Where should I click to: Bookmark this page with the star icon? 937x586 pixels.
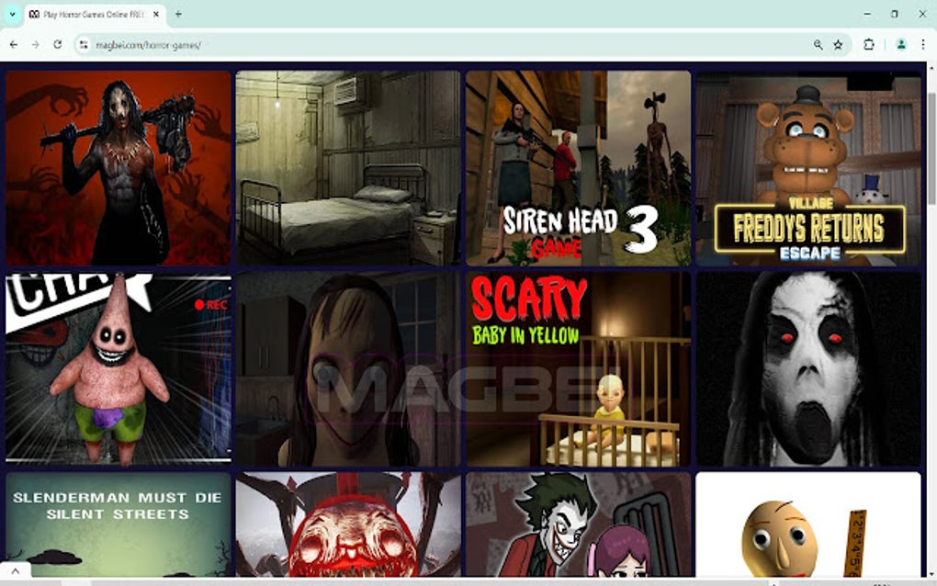pyautogui.click(x=838, y=45)
